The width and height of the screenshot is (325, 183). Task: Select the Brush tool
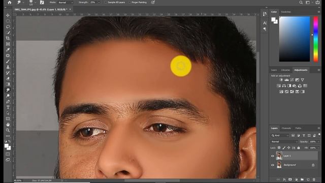click(8, 62)
